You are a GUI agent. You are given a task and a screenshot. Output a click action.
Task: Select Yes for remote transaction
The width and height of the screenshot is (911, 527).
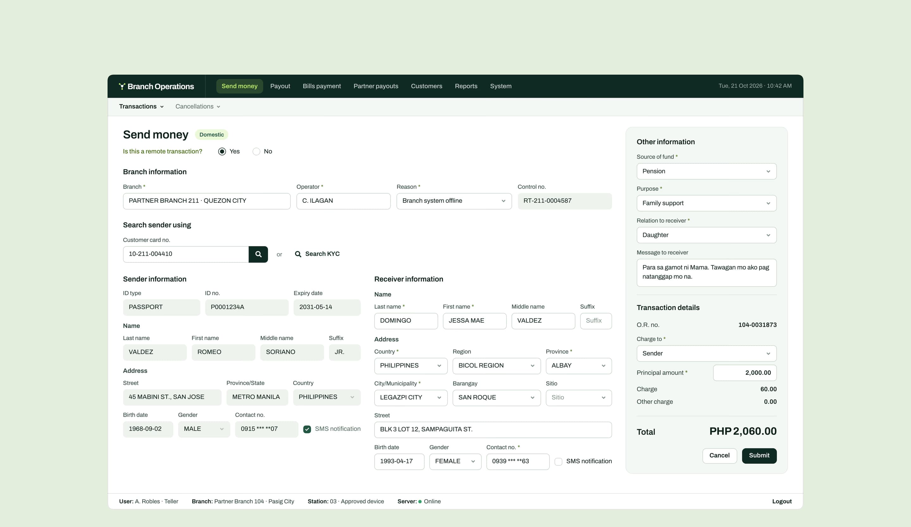click(x=222, y=152)
